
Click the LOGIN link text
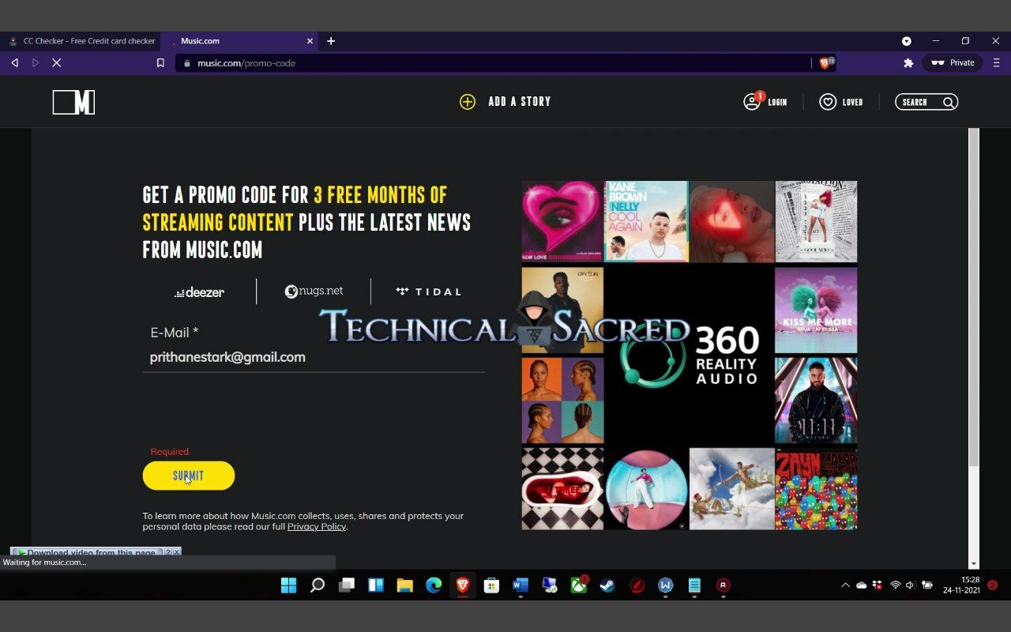point(777,102)
